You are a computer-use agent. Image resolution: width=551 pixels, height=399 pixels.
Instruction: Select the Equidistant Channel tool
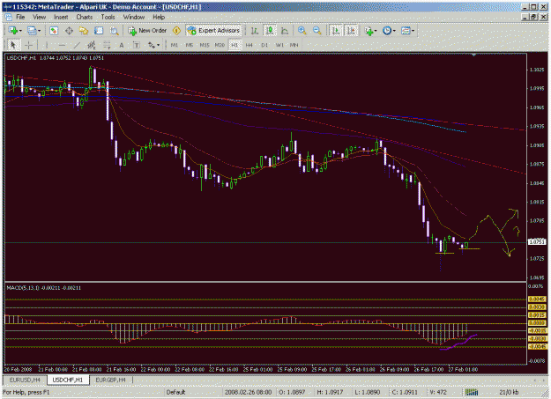pos(92,45)
